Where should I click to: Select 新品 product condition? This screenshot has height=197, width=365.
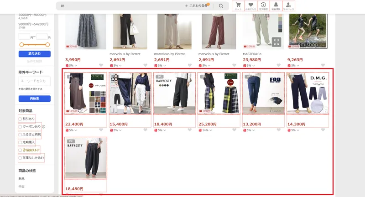click(21, 179)
